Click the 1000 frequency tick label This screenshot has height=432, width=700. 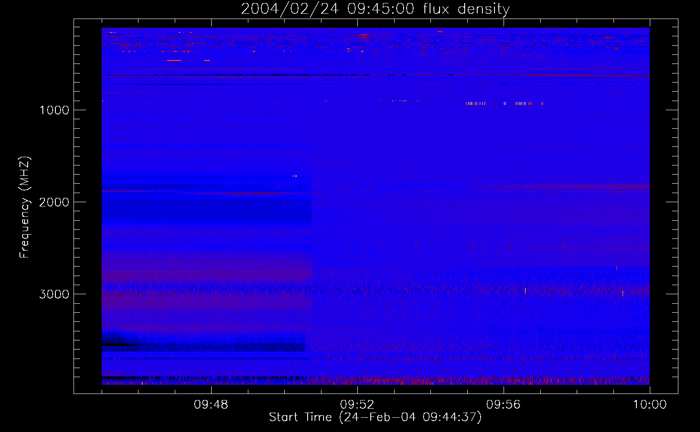(x=54, y=110)
